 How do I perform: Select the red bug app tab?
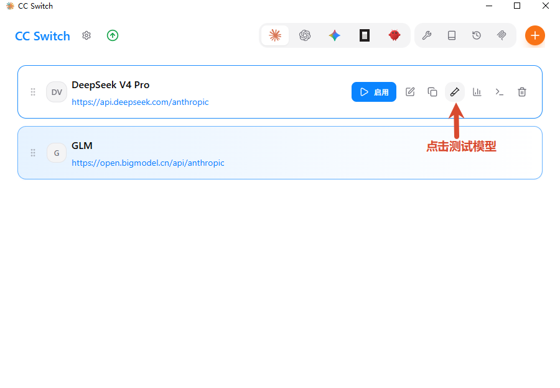394,35
